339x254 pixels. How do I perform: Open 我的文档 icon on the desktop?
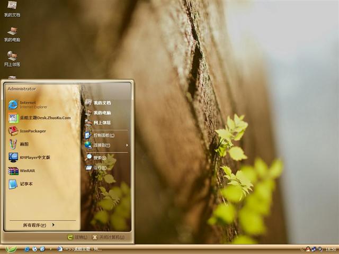coord(12,9)
